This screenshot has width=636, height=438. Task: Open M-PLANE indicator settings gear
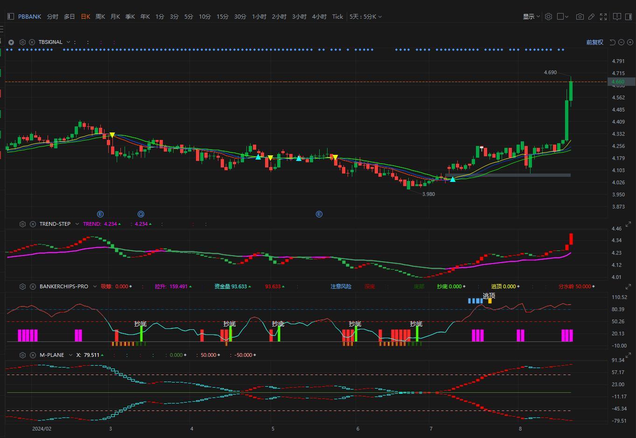click(22, 355)
